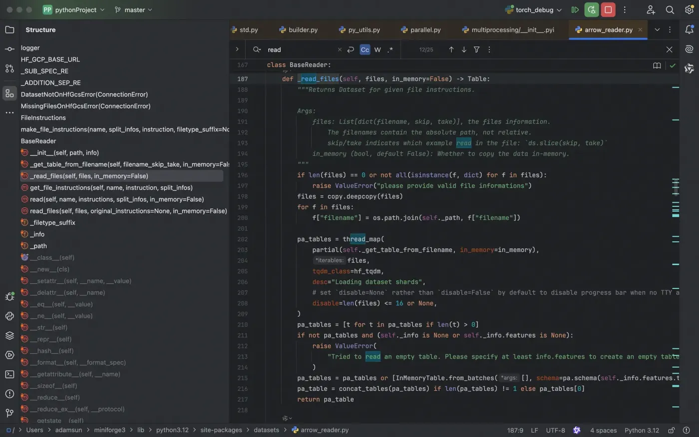
Task: Switch to parallel.py tab
Action: [x=421, y=30]
